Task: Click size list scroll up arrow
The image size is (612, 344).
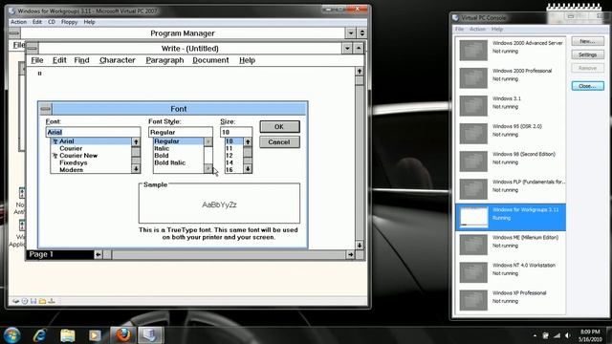Action: click(x=248, y=142)
